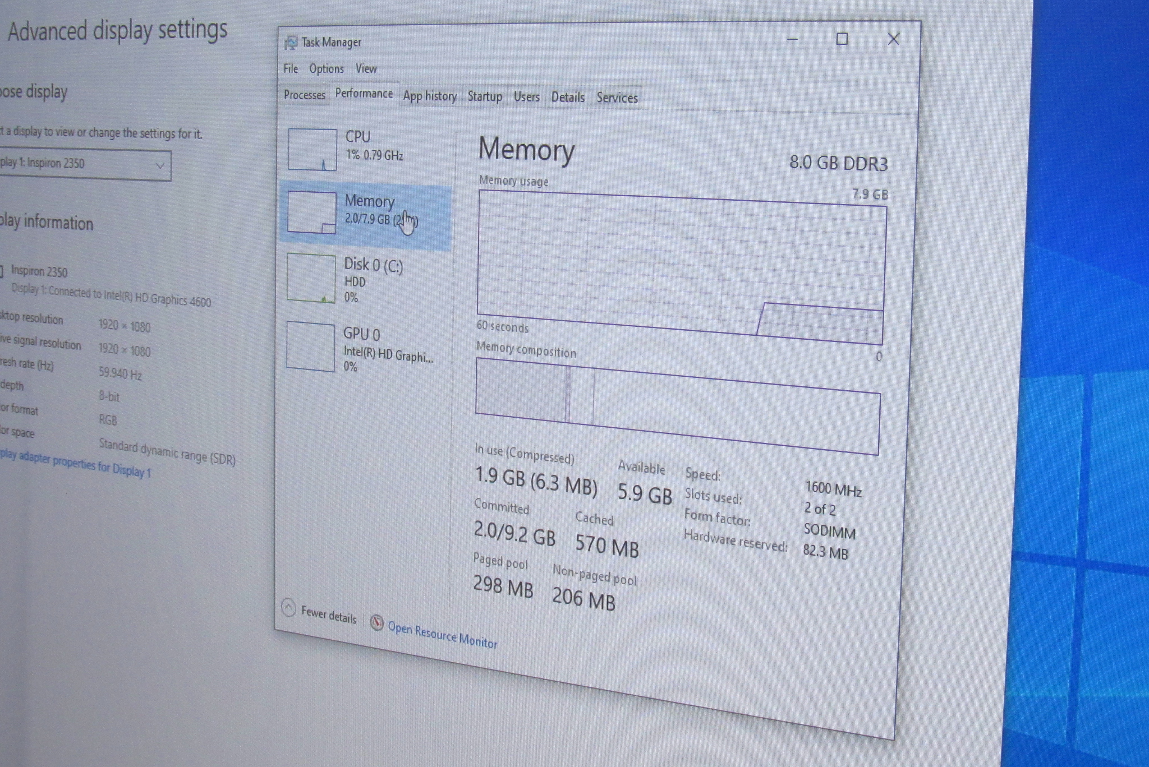Open Resource Monitor link

[x=442, y=635]
